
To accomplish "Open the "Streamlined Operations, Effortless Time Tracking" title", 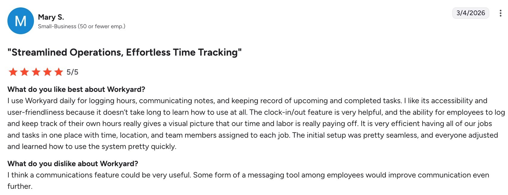I will (x=124, y=52).
